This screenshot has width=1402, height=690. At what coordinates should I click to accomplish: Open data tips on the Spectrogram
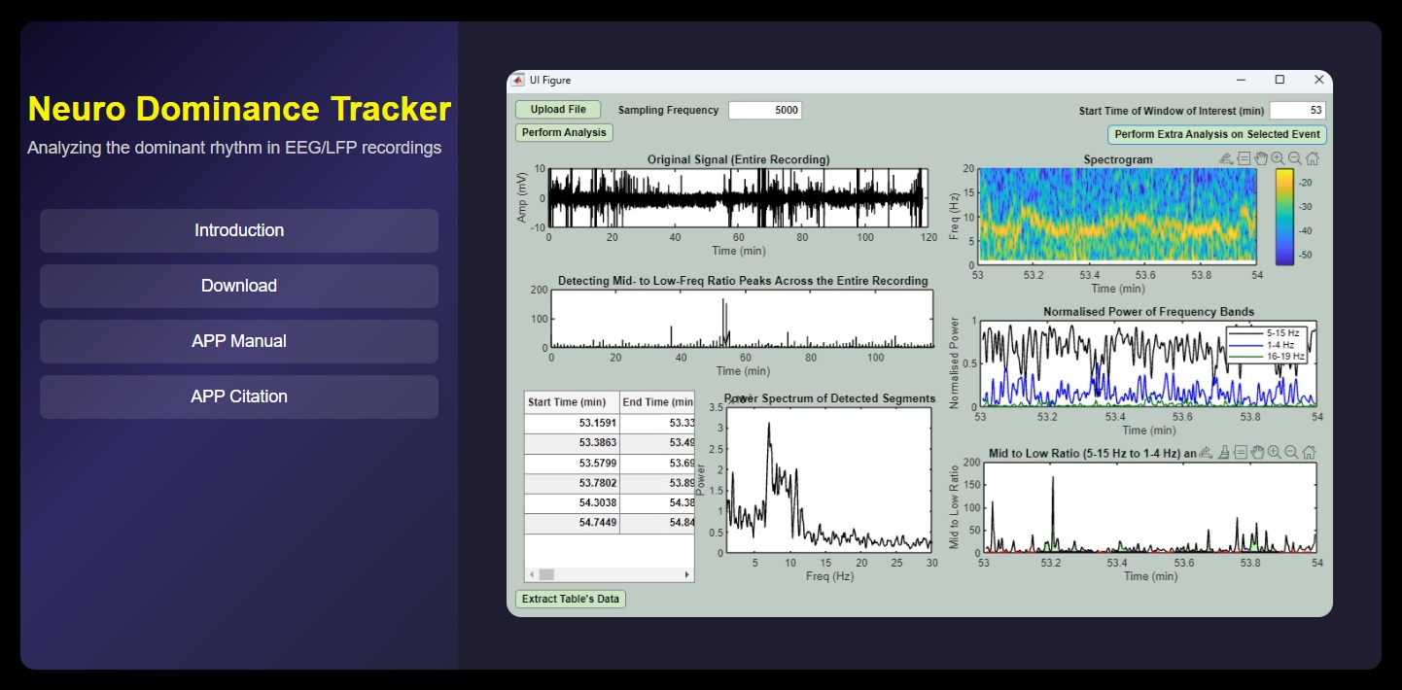pyautogui.click(x=1244, y=157)
